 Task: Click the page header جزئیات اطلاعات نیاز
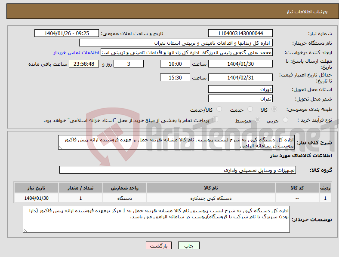click(307, 12)
